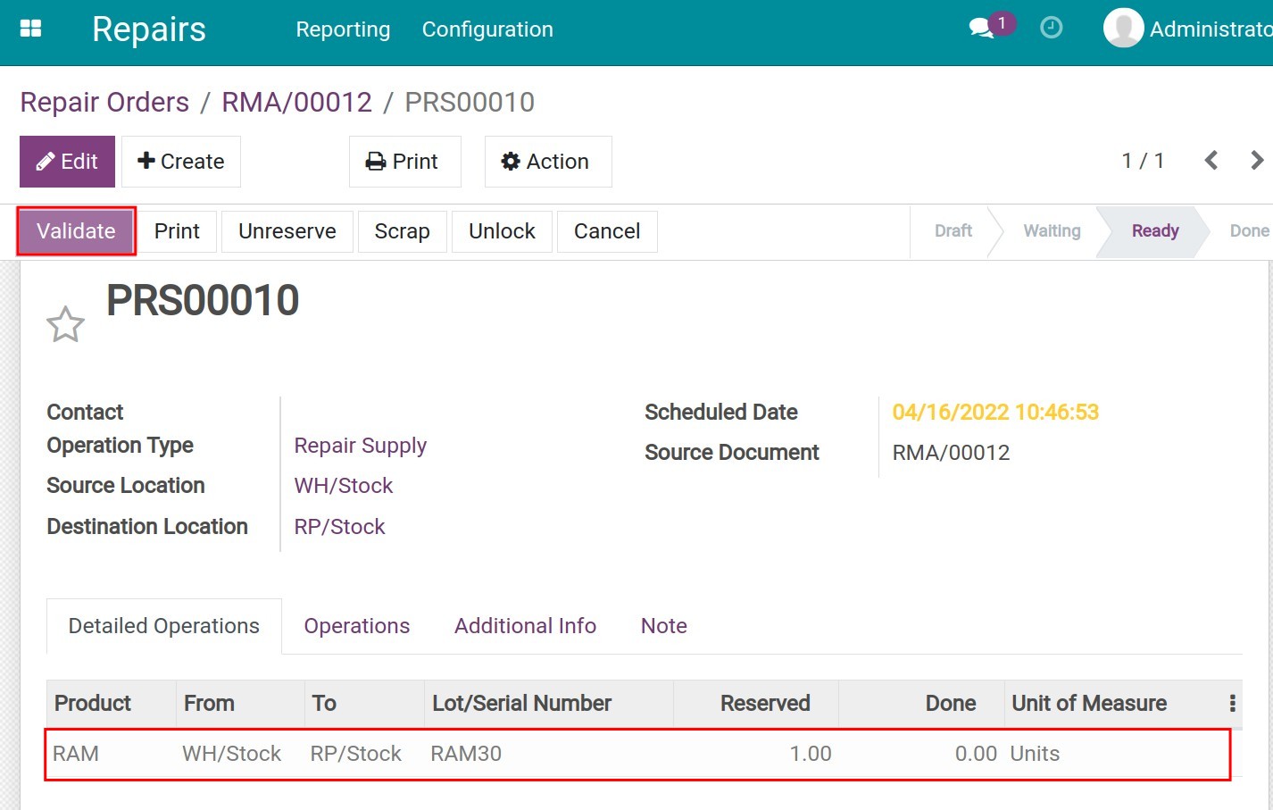Viewport: 1273px width, 810px height.
Task: Click the RP/Stock cell in RAM row
Action: pos(356,754)
